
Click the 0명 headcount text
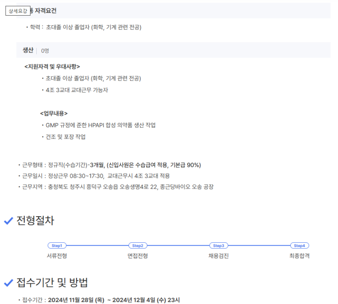[x=45, y=51]
